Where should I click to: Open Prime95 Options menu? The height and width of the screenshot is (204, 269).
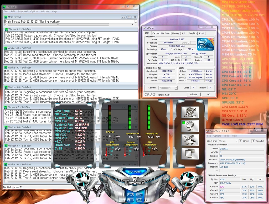[34, 12]
